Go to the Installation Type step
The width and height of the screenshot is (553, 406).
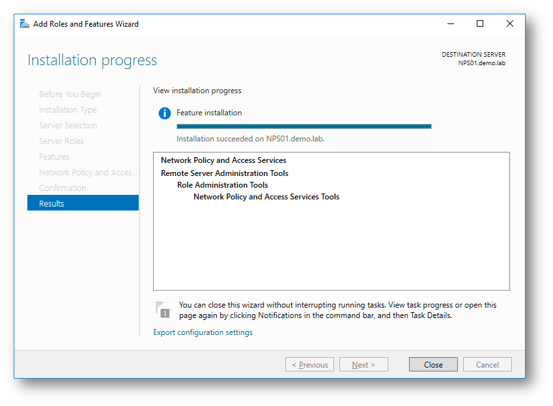68,109
